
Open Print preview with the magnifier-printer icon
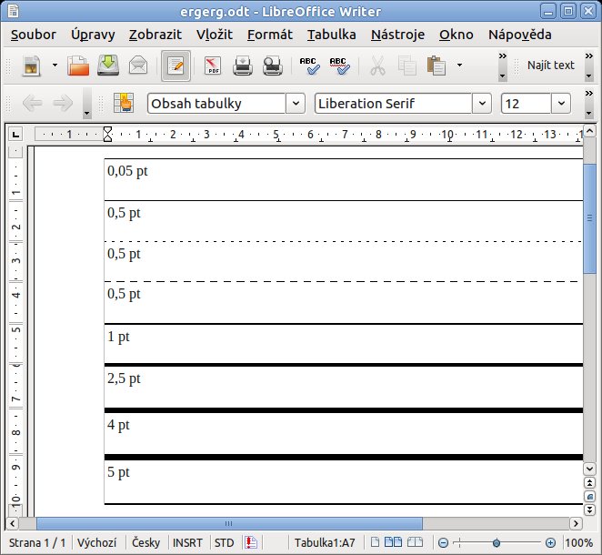[x=273, y=66]
